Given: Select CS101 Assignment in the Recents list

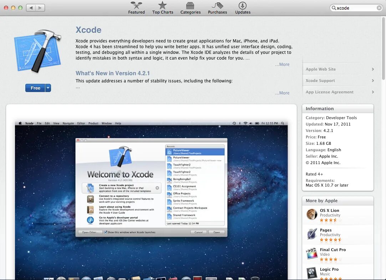Looking at the screenshot, I should [195, 188].
